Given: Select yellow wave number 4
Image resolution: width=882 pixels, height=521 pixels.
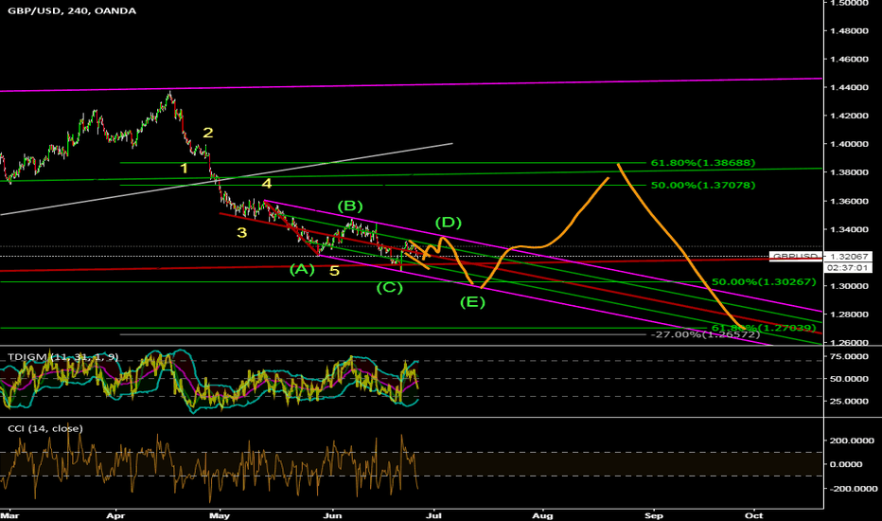Looking at the screenshot, I should point(267,184).
